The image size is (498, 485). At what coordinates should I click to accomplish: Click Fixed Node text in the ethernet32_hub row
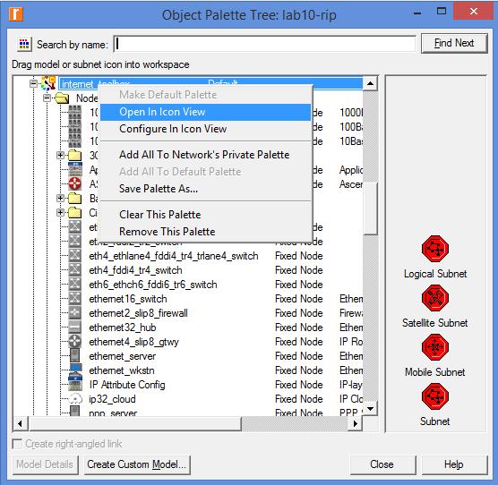click(x=299, y=328)
